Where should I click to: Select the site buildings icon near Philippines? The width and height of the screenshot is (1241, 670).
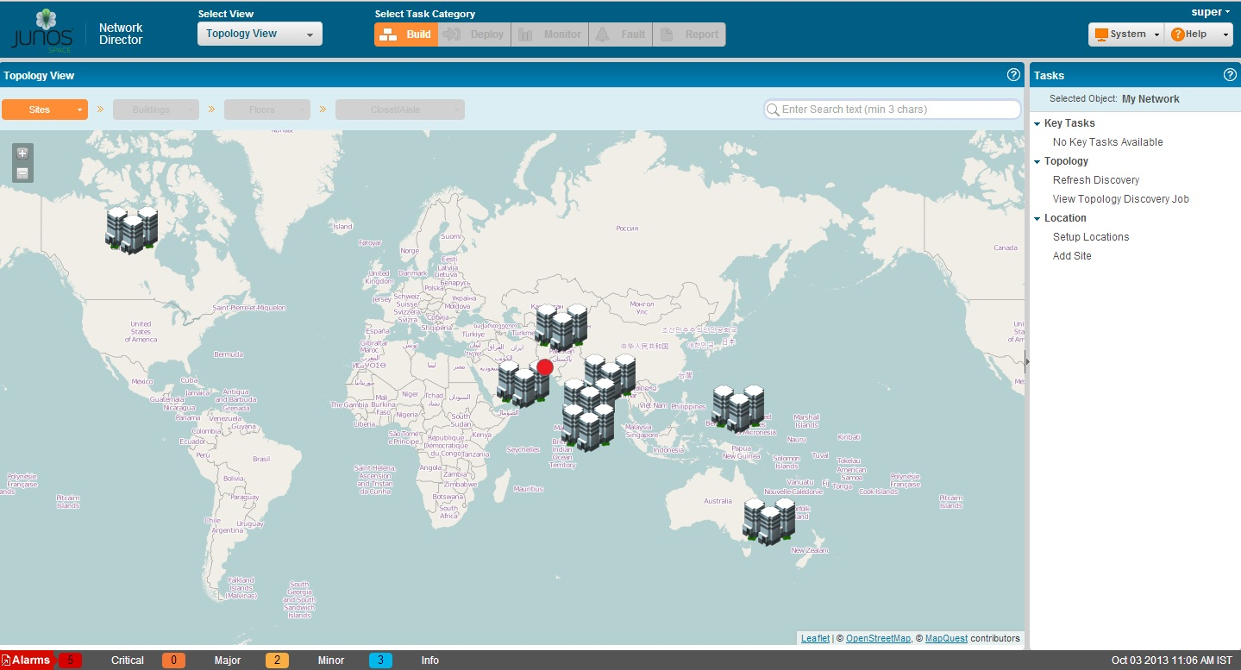click(x=738, y=409)
